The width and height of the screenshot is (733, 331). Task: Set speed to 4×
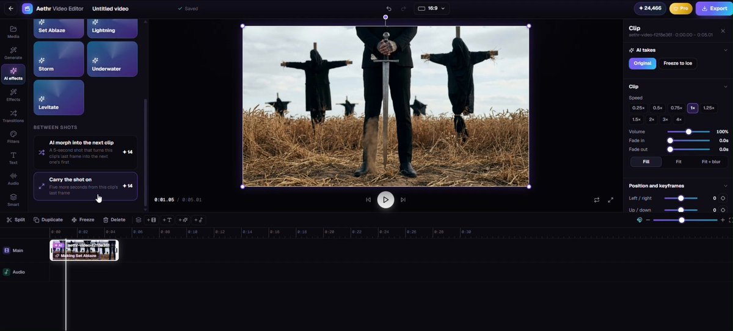pos(679,119)
